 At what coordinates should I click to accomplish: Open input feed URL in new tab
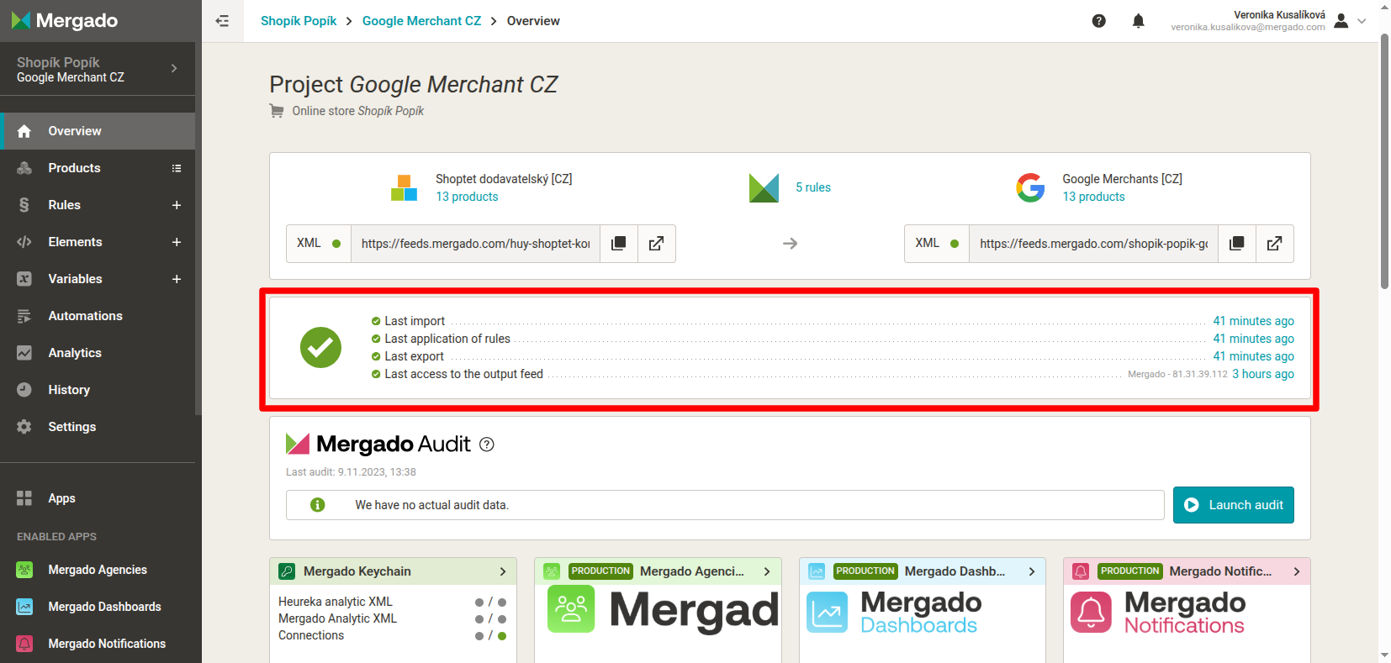click(656, 244)
